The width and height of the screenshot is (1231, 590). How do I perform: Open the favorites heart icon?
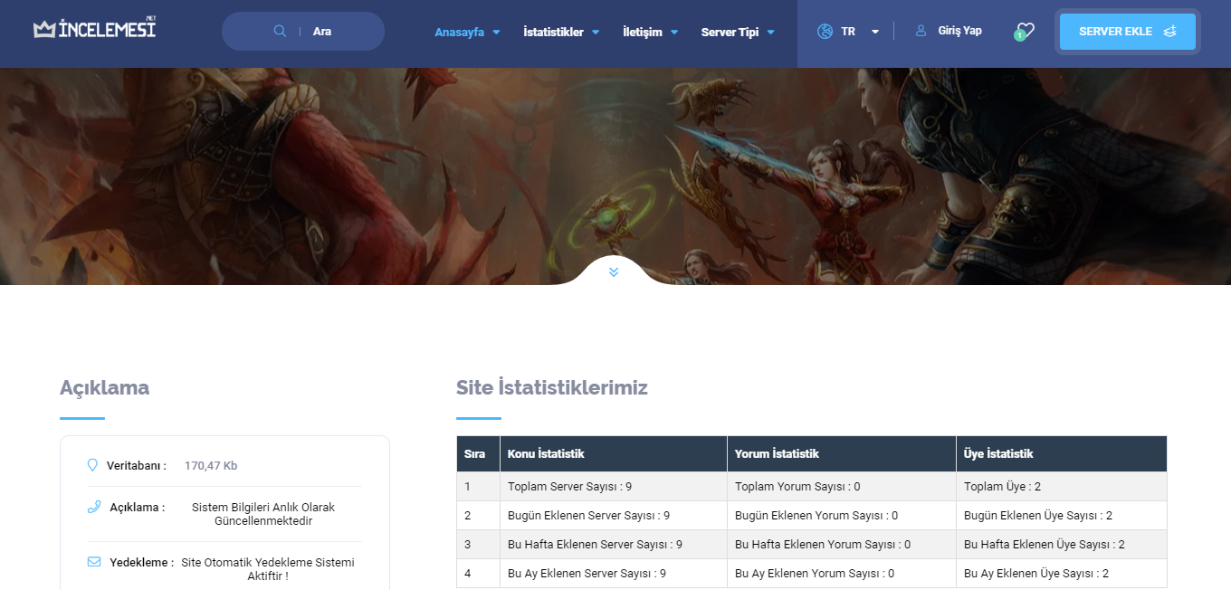pos(1025,31)
